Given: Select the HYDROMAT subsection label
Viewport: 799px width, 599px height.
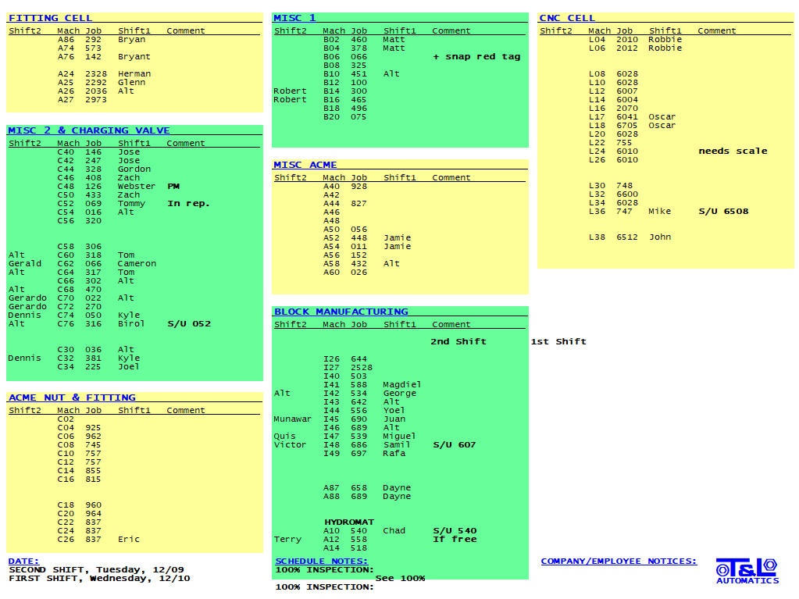Looking at the screenshot, I should (x=349, y=522).
